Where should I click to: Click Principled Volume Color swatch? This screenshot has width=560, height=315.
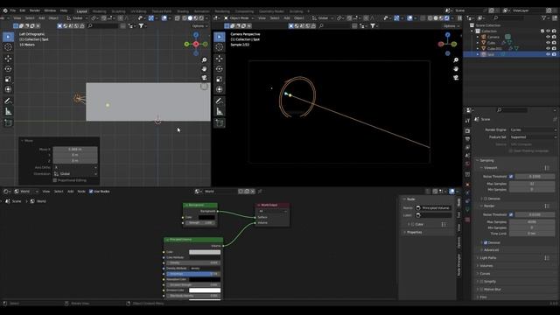pos(205,252)
